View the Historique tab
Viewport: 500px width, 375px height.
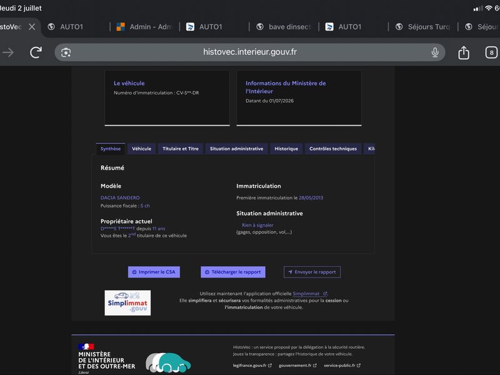pyautogui.click(x=286, y=149)
